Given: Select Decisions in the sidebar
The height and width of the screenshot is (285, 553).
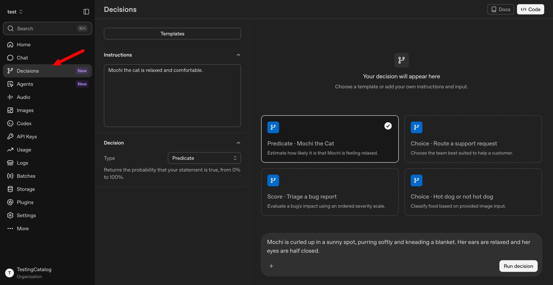Looking at the screenshot, I should 48,71.
